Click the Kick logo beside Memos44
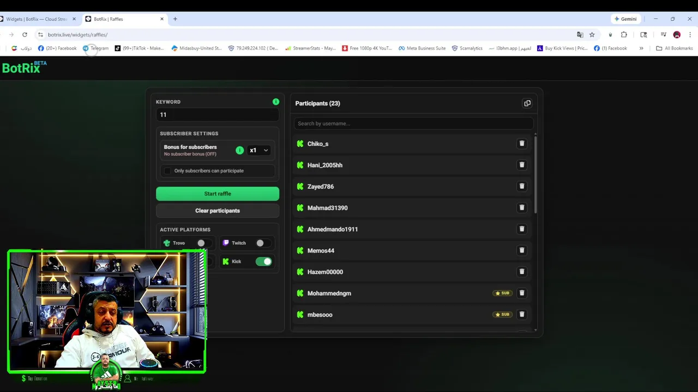Viewport: 698px width, 392px height. tap(300, 250)
